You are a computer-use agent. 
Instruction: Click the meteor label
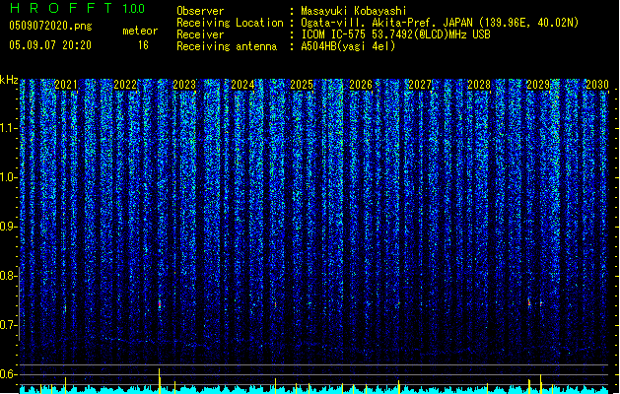(140, 31)
